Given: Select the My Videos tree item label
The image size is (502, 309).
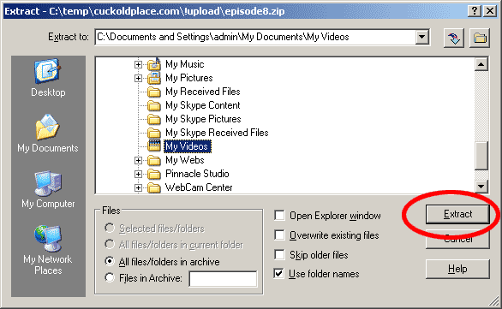Looking at the screenshot, I should [x=188, y=146].
